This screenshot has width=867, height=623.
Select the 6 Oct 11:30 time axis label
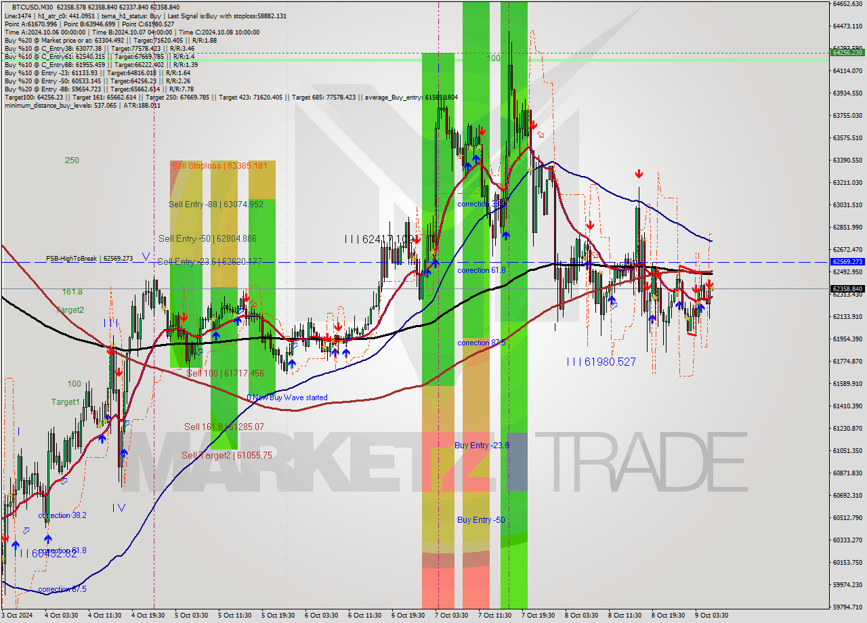[x=364, y=616]
